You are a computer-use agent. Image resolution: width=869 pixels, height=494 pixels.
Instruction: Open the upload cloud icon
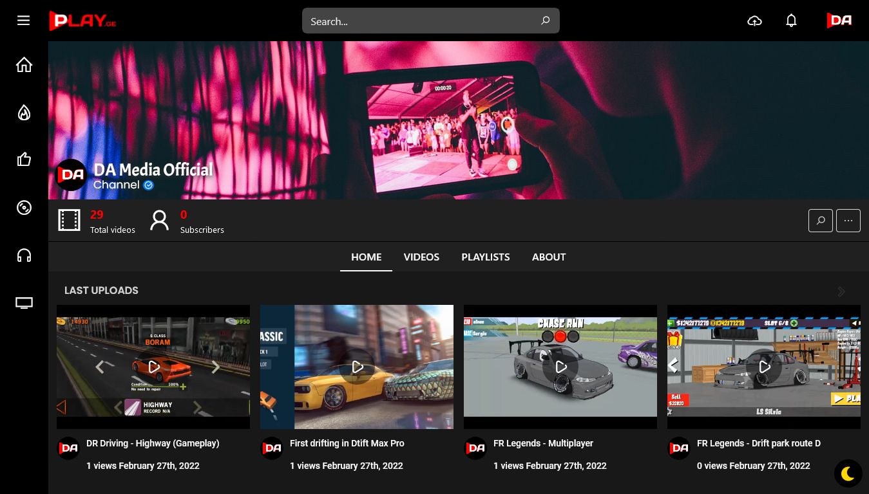(754, 21)
